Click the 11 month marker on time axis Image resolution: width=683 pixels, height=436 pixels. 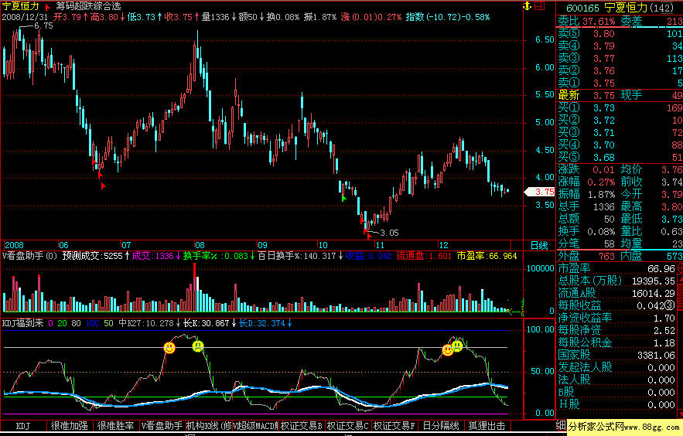(x=381, y=245)
